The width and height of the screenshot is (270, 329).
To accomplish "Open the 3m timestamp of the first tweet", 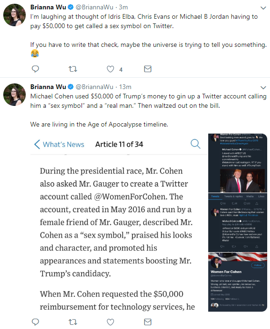I will pos(124,7).
